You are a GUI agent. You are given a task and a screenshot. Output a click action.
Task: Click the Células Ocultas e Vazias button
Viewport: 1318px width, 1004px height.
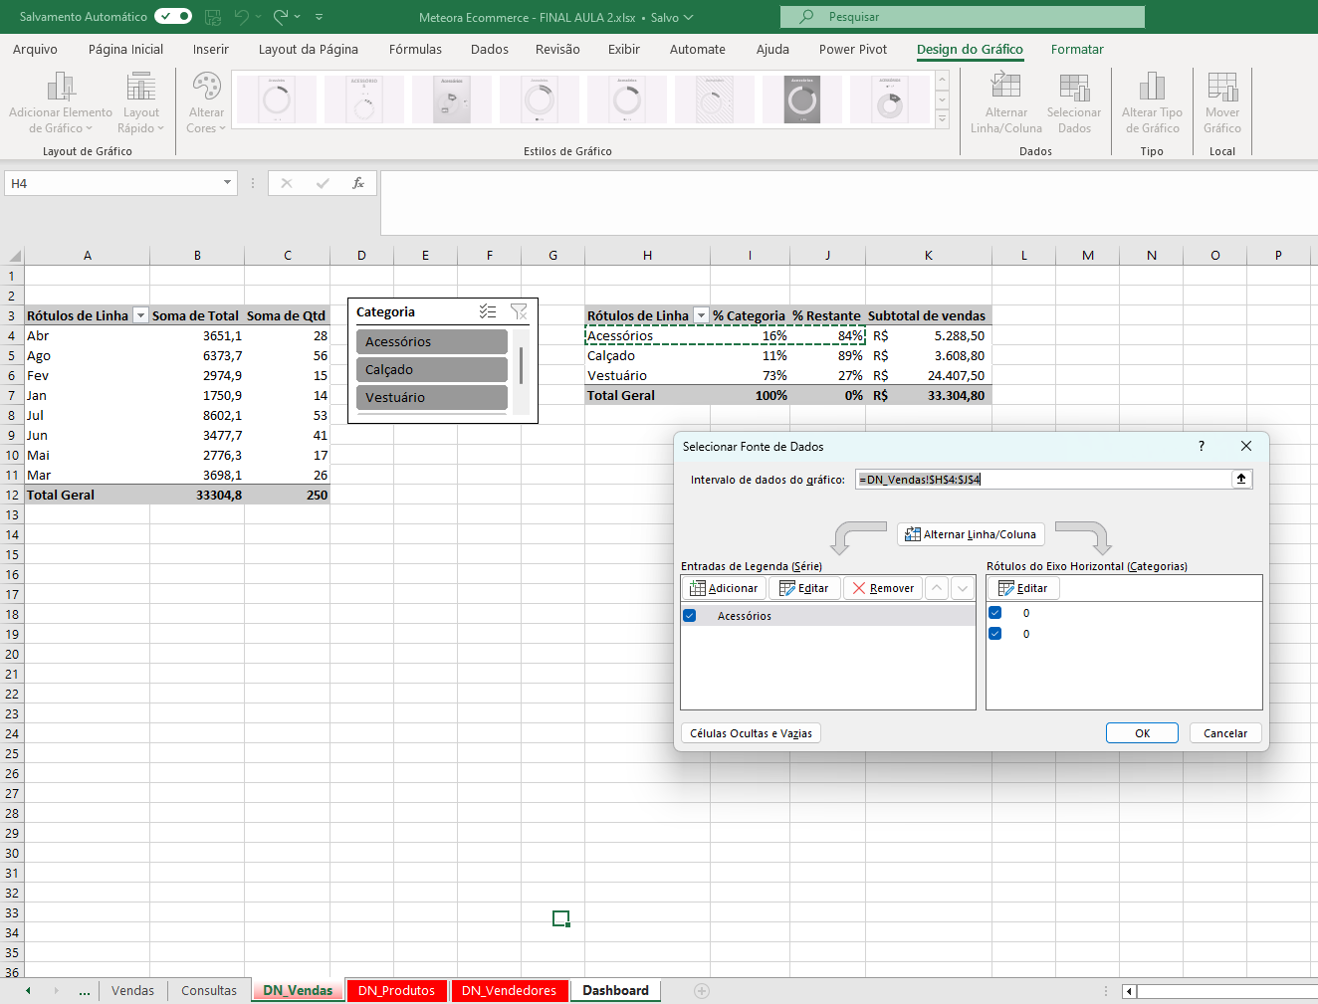click(751, 733)
